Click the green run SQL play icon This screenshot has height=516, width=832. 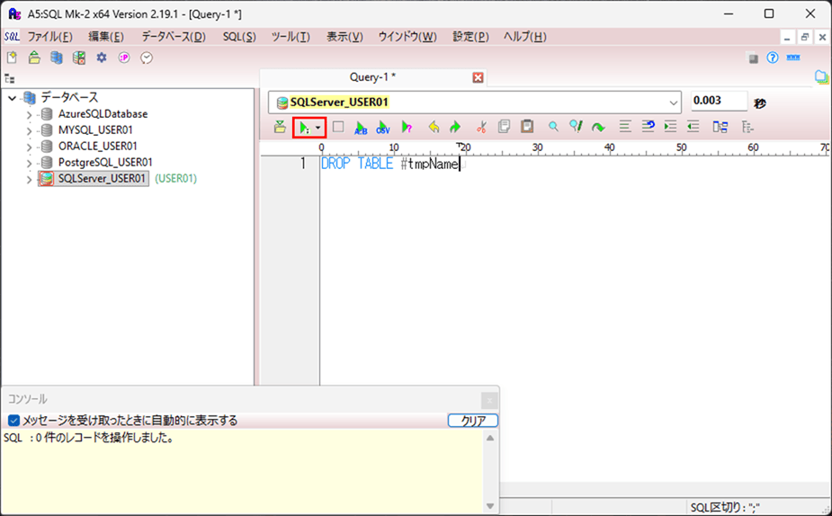[x=304, y=128]
